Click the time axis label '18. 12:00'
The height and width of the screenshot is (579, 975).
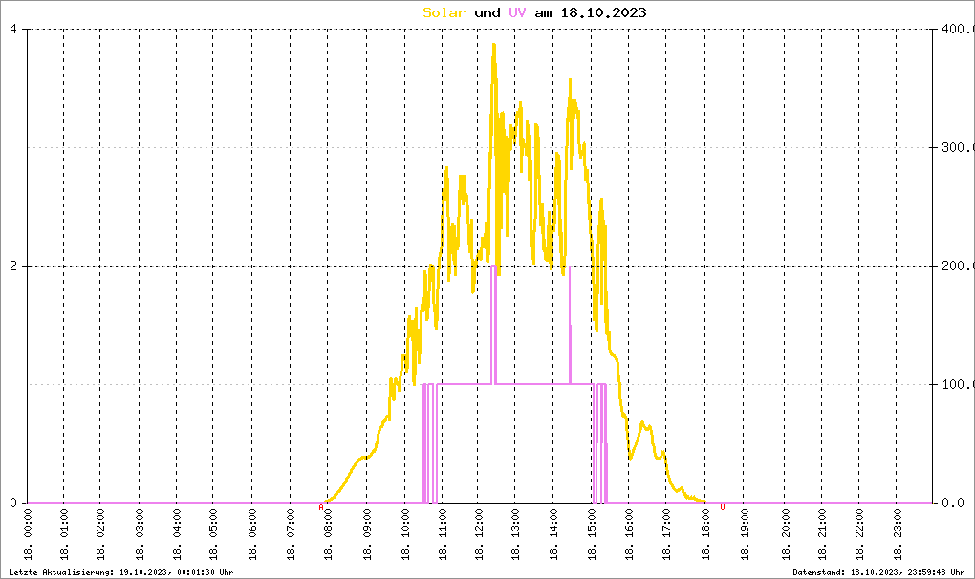coord(479,534)
